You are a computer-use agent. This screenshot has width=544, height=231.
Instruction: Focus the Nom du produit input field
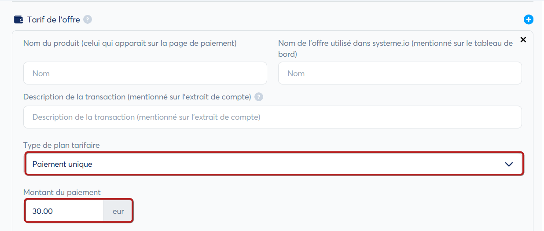click(145, 73)
